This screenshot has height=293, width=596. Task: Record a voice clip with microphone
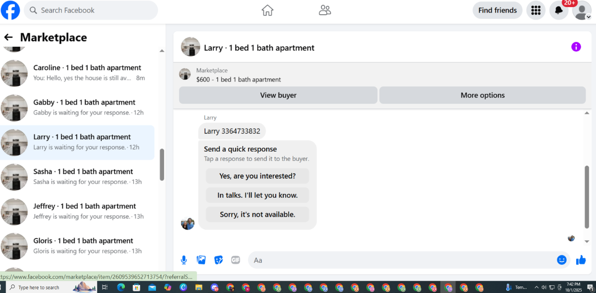(x=184, y=260)
